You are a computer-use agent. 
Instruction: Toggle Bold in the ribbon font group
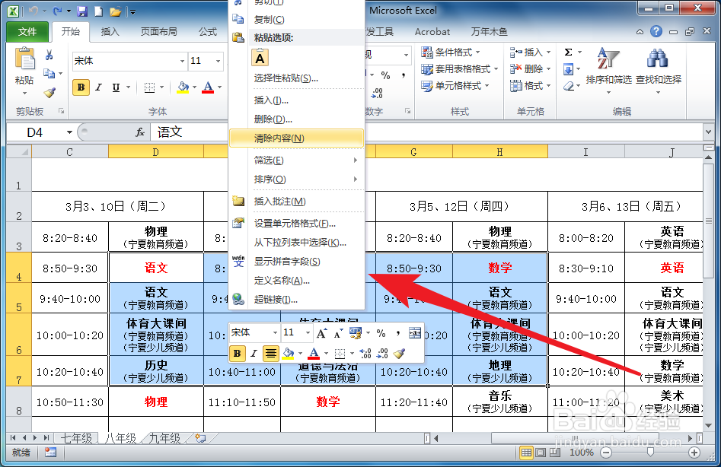[81, 87]
